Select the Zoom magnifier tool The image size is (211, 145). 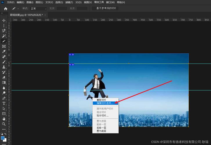(4, 124)
